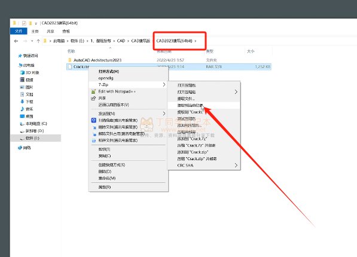
Task: Expand the CRC SHA submenu
Action: tap(236, 166)
